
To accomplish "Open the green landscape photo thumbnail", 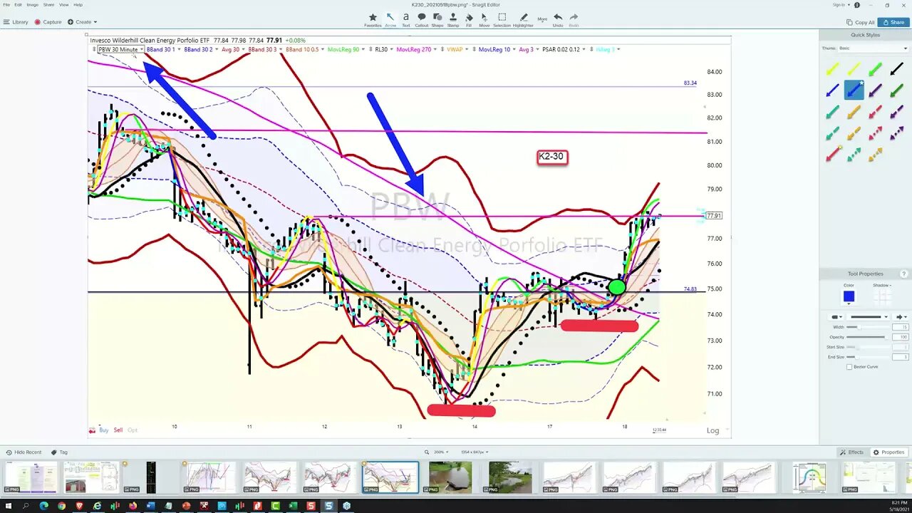I will pyautogui.click(x=510, y=477).
